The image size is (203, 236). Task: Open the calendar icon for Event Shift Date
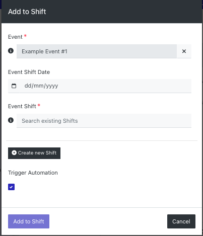[14, 86]
